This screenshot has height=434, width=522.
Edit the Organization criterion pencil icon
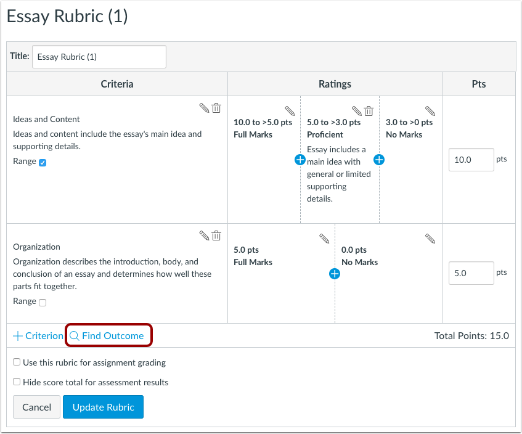(204, 235)
